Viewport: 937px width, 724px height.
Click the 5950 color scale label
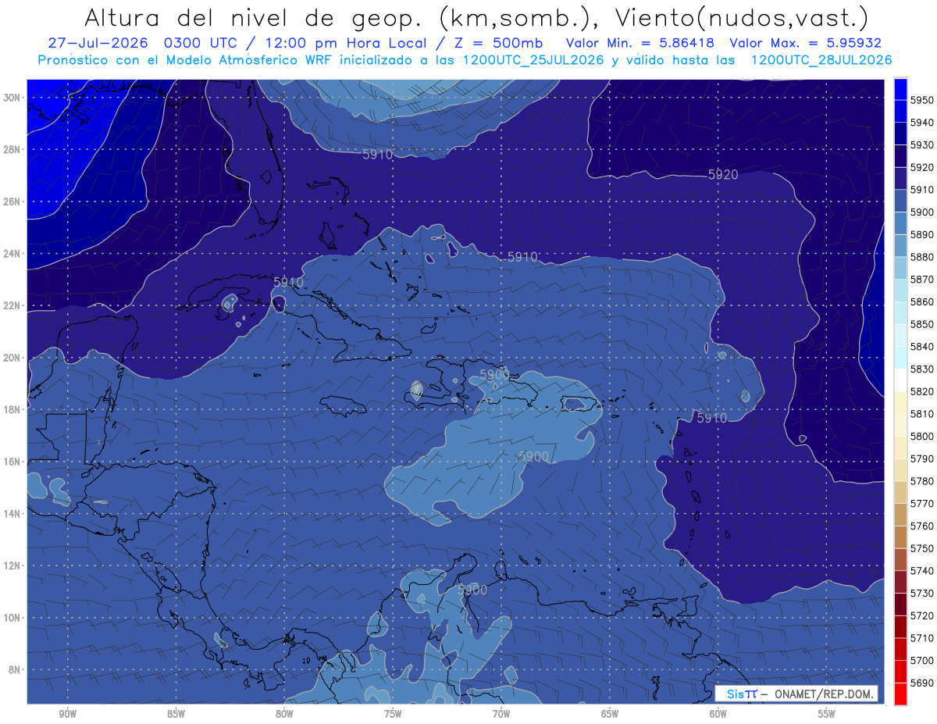coord(922,100)
